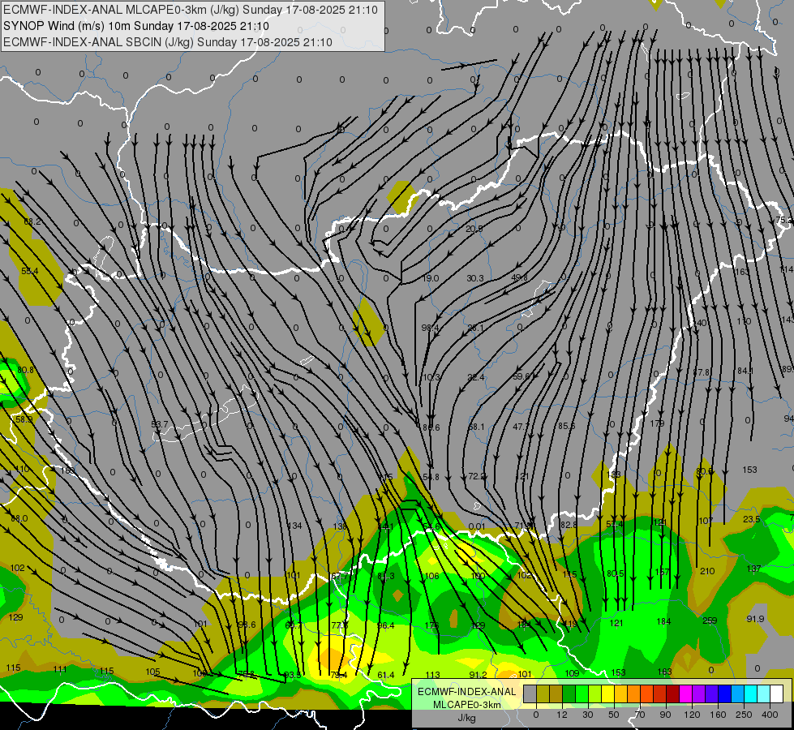Click the map value '59.6'
Viewport: 794px width, 730px height.
[521, 376]
